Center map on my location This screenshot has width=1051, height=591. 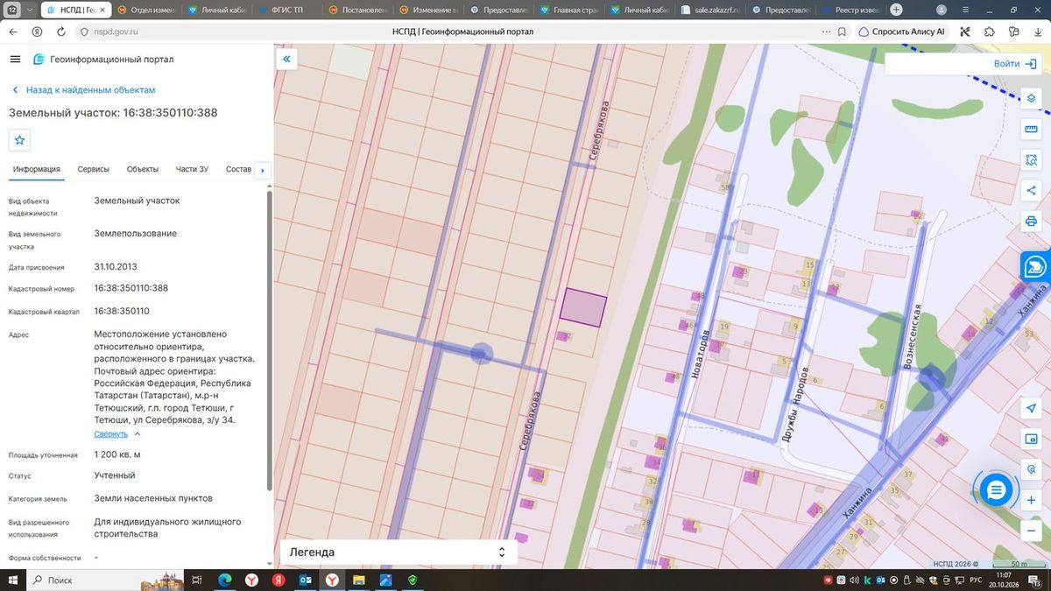pos(1031,408)
